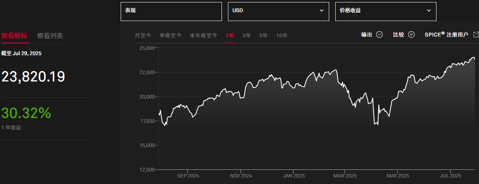This screenshot has height=184, width=479.
Task: Open the 价格收益 return type dropdown
Action: 386,12
